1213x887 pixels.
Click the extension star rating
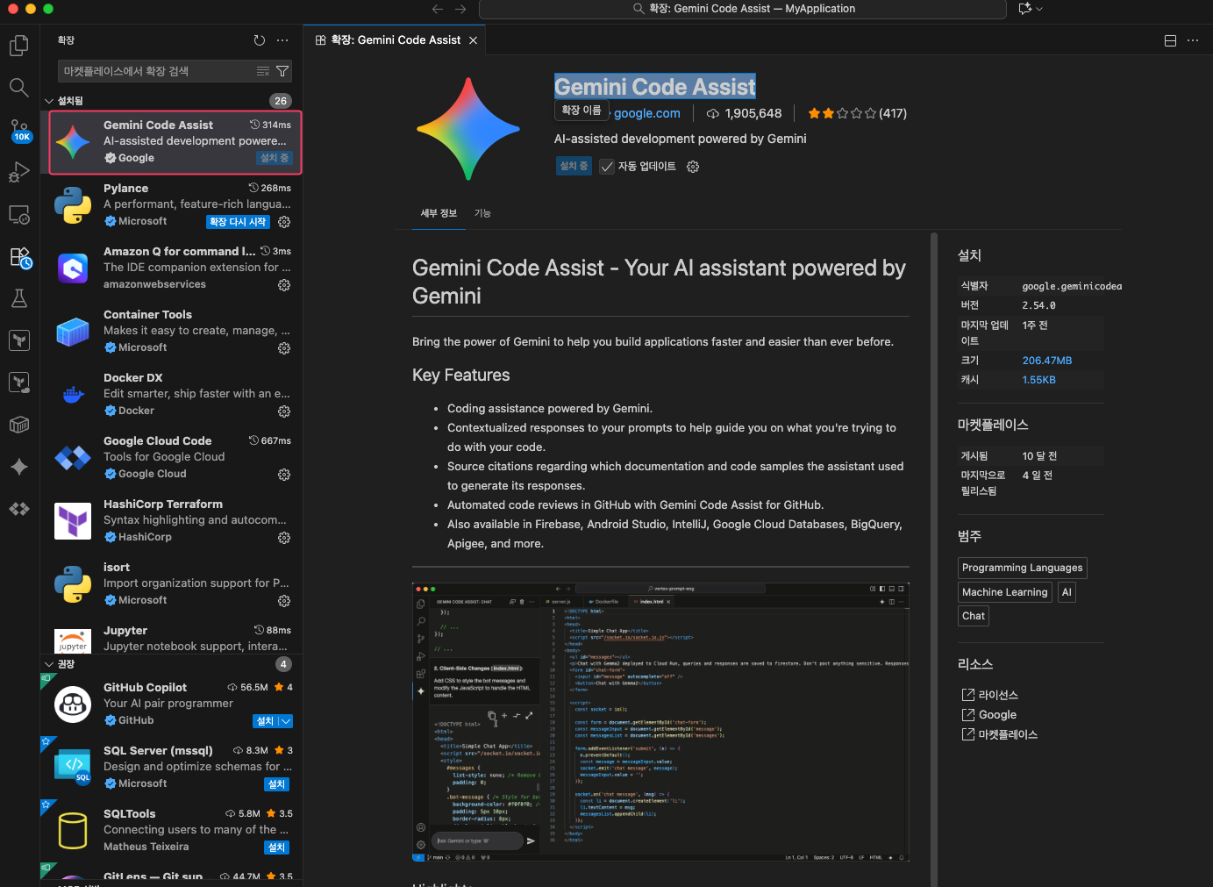pos(857,113)
